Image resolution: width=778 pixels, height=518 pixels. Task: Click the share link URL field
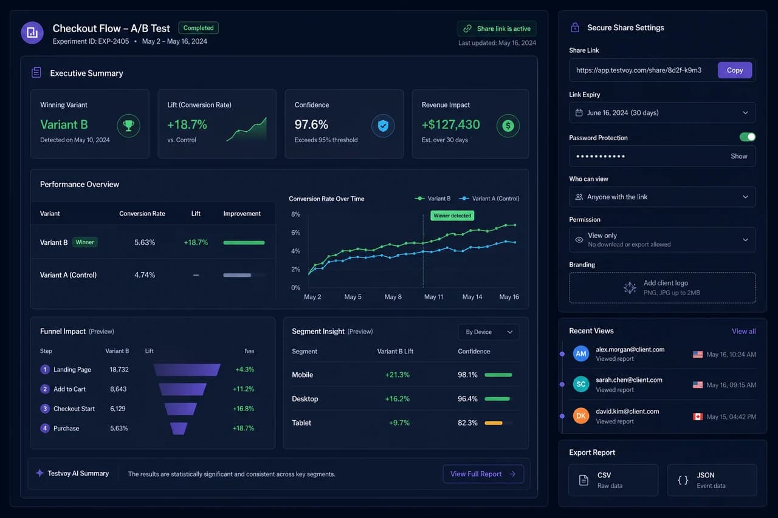[639, 70]
